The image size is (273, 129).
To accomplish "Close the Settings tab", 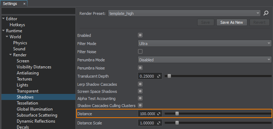I will [x=24, y=4].
